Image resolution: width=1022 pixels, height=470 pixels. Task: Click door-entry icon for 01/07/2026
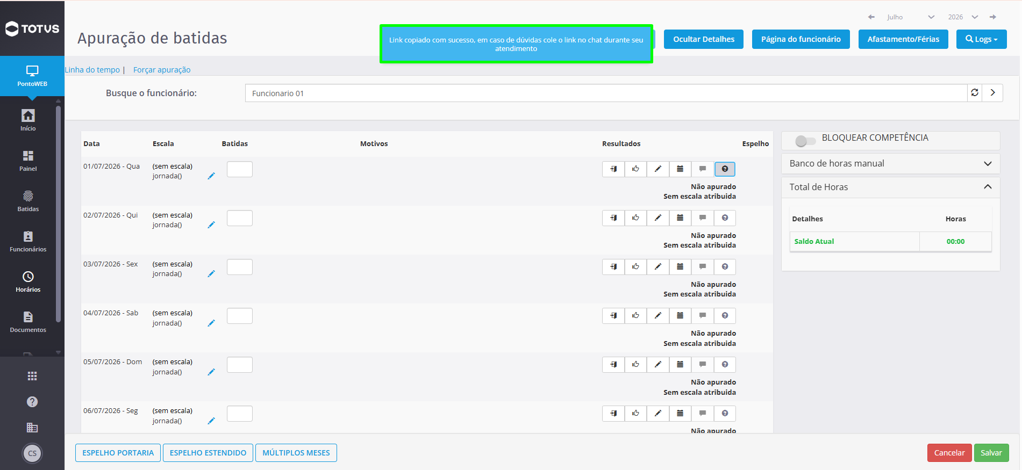(613, 169)
